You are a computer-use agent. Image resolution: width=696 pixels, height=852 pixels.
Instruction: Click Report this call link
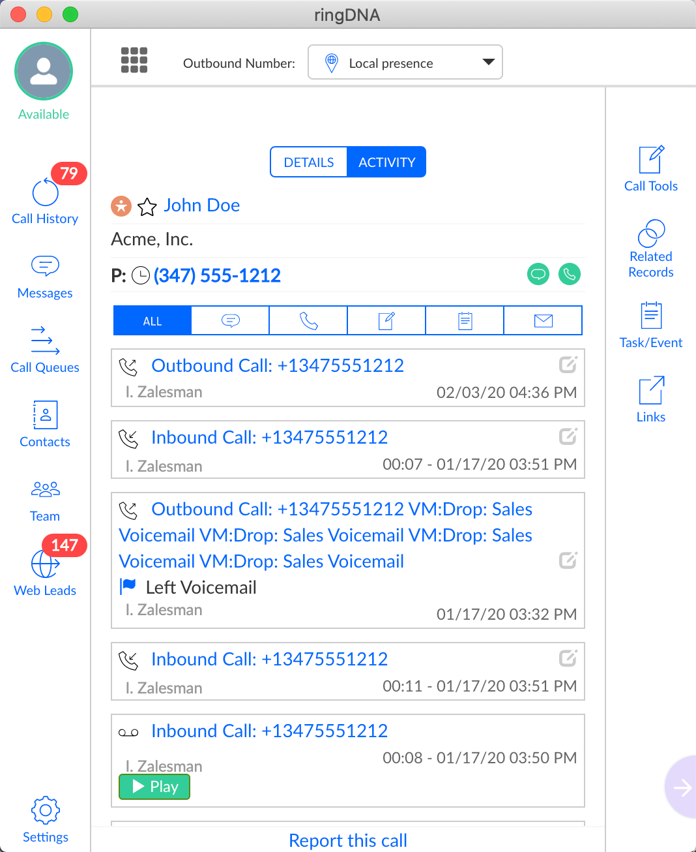[348, 840]
